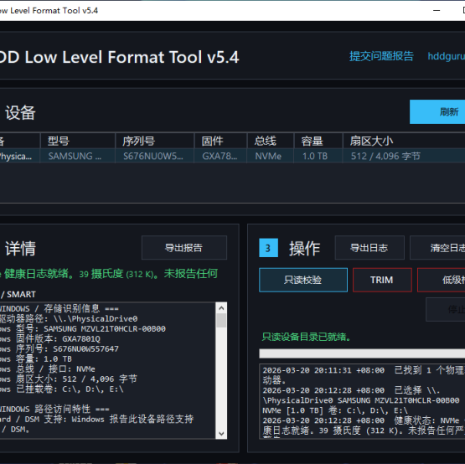This screenshot has height=464, width=465.
Task: Click the SMART section label
Action: point(18,294)
